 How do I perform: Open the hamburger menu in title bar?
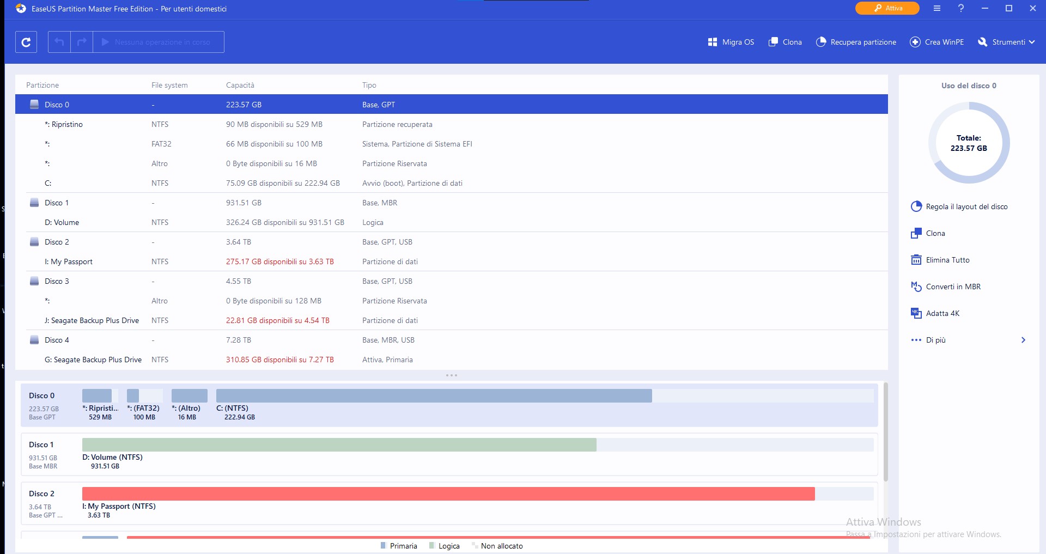tap(937, 8)
